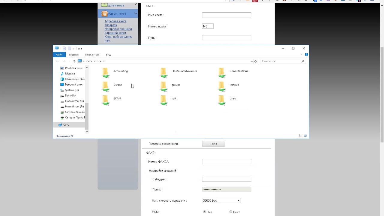
Task: Open the soft shared folder
Action: pyautogui.click(x=168, y=100)
